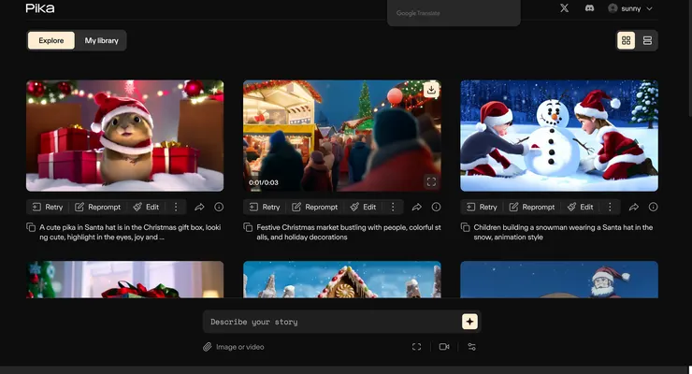The height and width of the screenshot is (374, 692).
Task: Open the snowman children video thumbnail
Action: [x=559, y=136]
